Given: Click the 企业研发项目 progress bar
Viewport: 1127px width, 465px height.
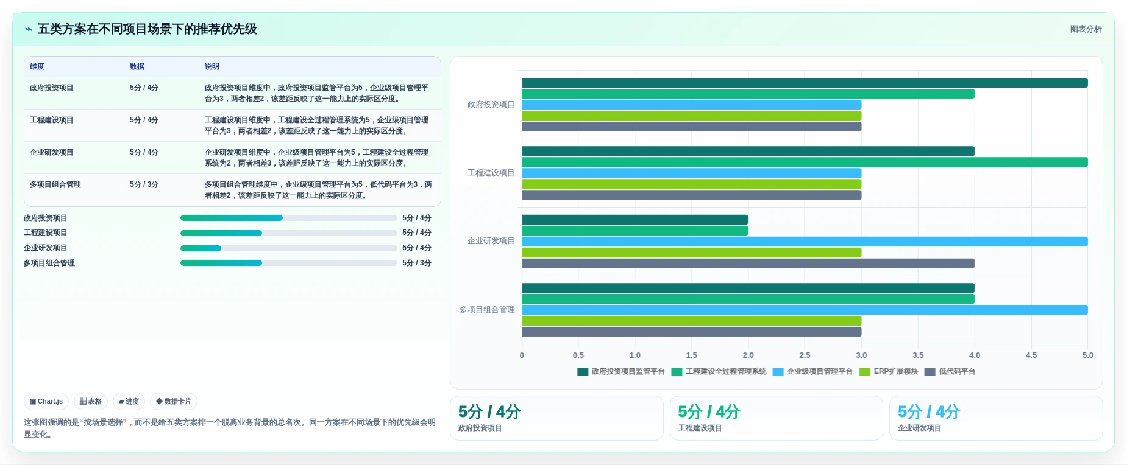Looking at the screenshot, I should point(289,248).
